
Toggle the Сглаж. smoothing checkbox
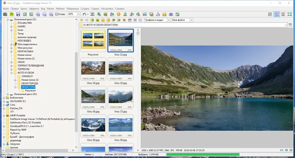56,14
